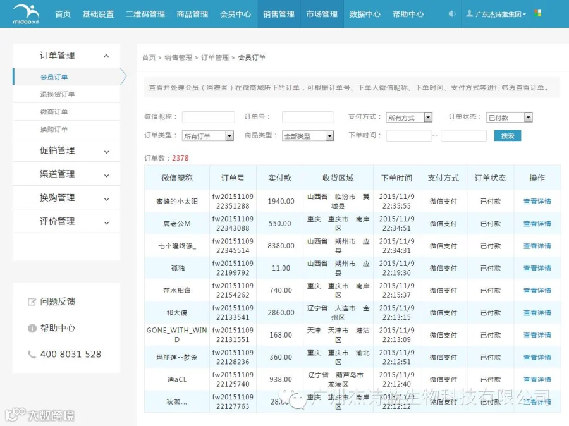Click the amount 8380.00

pos(281,246)
